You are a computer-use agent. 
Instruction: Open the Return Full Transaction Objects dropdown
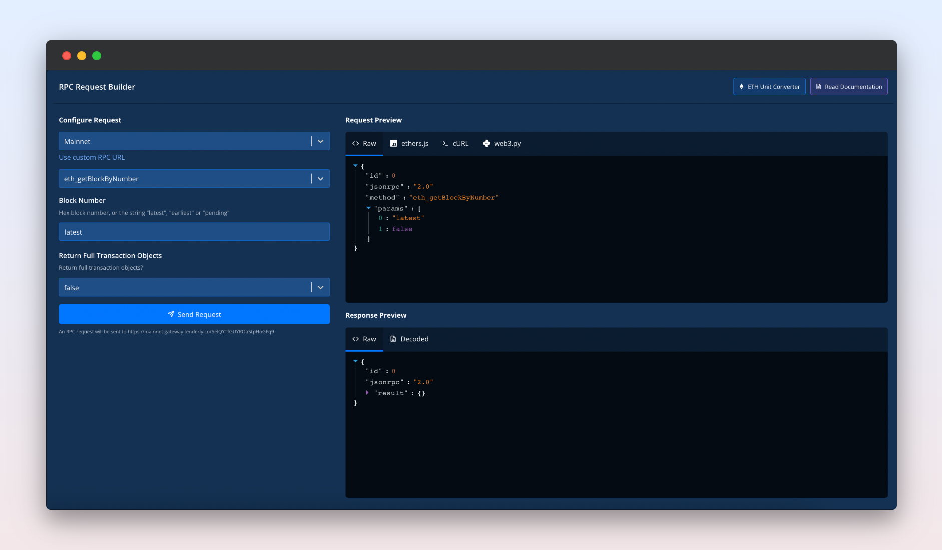[320, 287]
